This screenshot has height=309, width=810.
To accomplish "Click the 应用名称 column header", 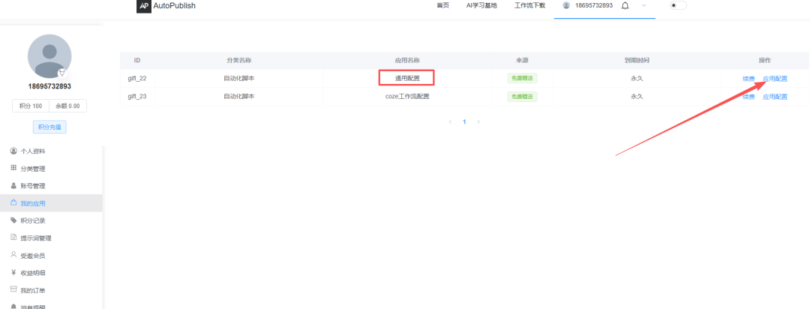I will [x=407, y=61].
